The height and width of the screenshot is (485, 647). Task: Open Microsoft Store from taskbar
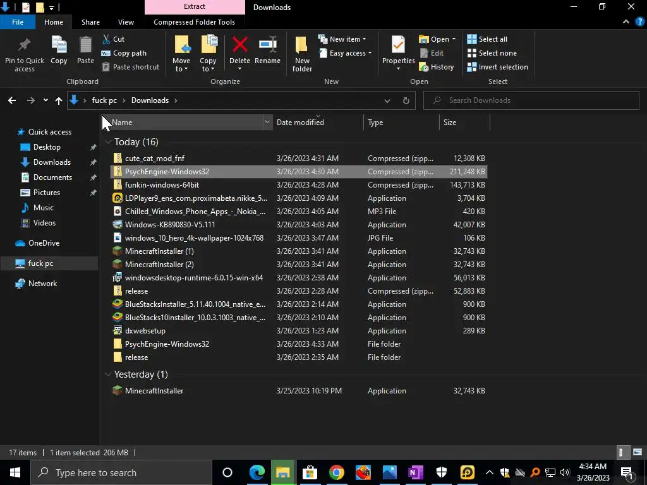[x=310, y=472]
